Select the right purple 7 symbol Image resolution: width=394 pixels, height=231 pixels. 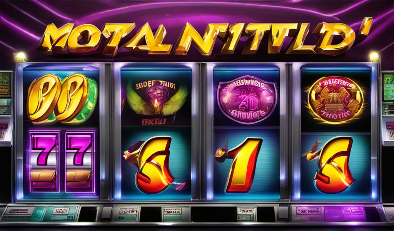pos(80,161)
